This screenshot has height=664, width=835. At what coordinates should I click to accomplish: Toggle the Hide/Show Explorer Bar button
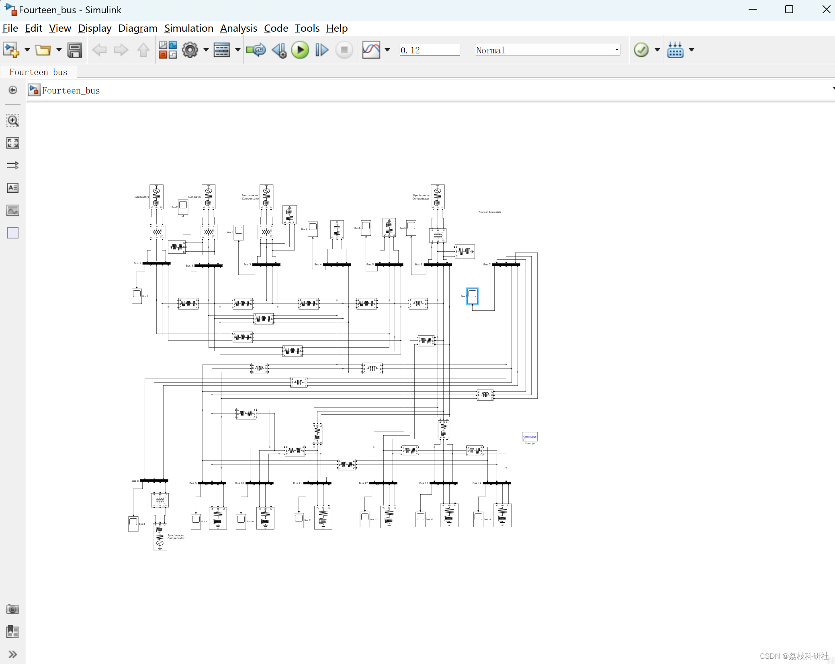coord(13,90)
